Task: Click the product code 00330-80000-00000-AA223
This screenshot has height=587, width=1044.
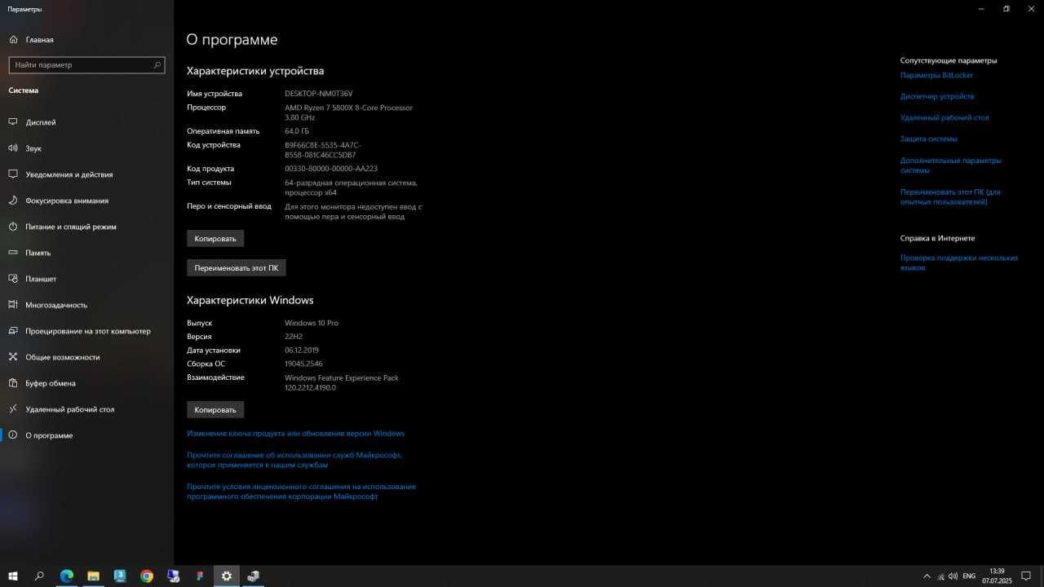Action: click(x=331, y=169)
